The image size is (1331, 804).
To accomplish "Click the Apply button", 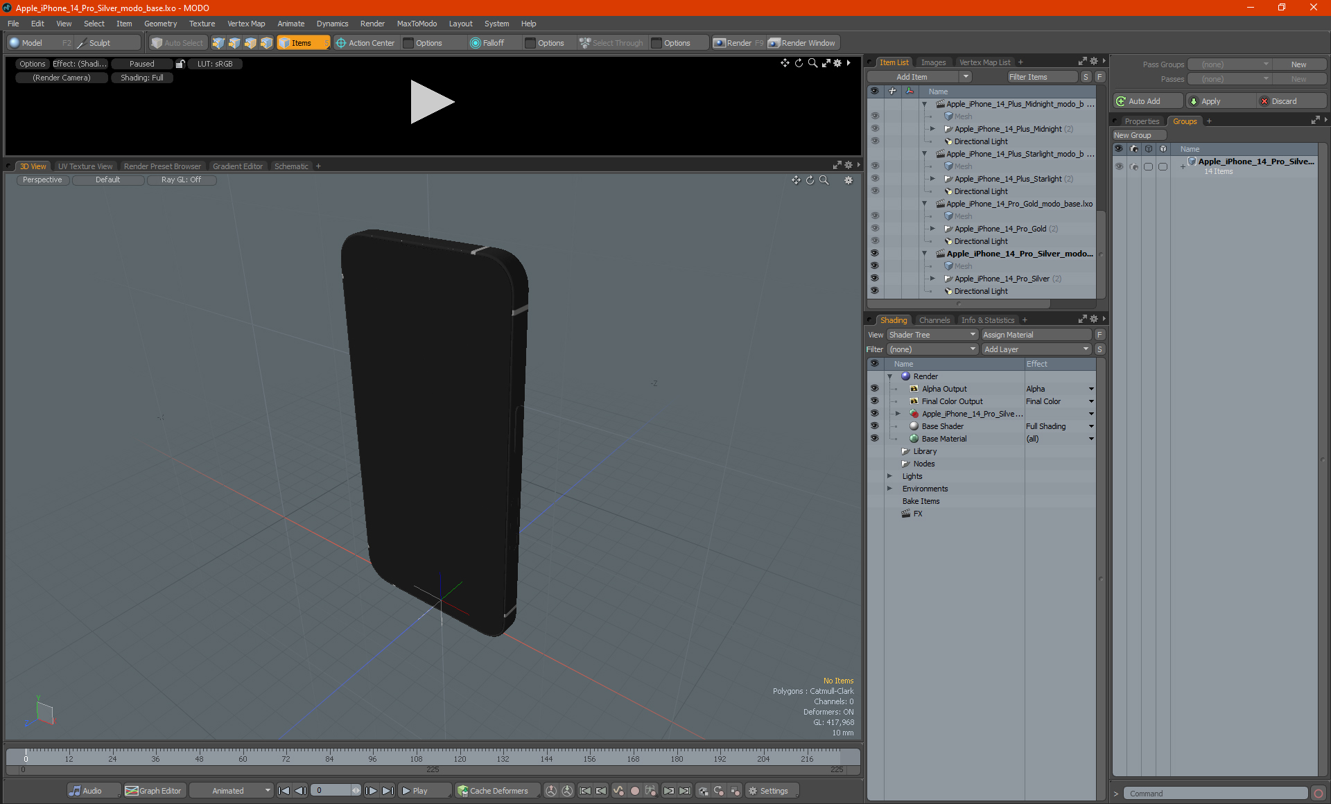I will [1221, 101].
